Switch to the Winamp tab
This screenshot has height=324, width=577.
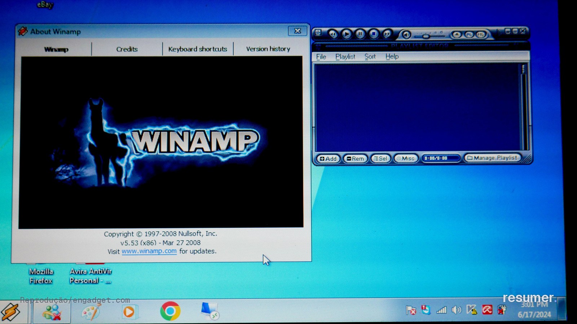tap(56, 49)
